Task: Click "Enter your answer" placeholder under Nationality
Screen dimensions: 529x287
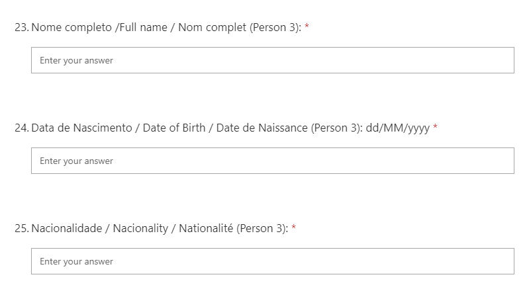Action: click(x=76, y=261)
